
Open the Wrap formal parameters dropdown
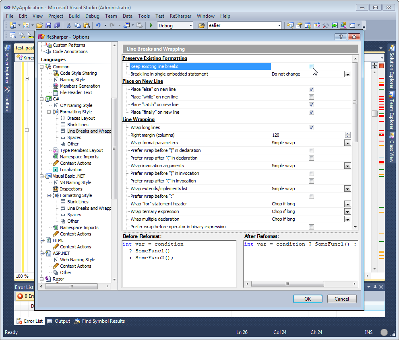pos(347,143)
